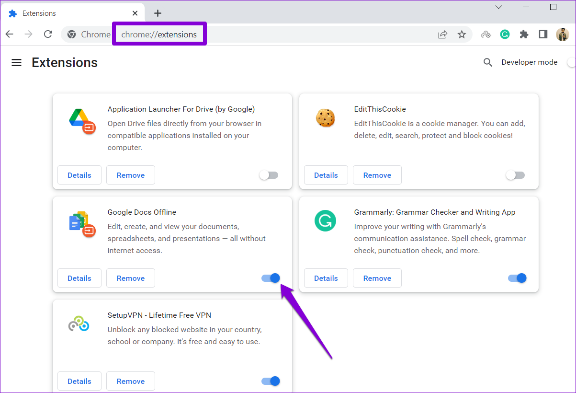Close the Extensions tab
The width and height of the screenshot is (576, 393).
coord(136,13)
